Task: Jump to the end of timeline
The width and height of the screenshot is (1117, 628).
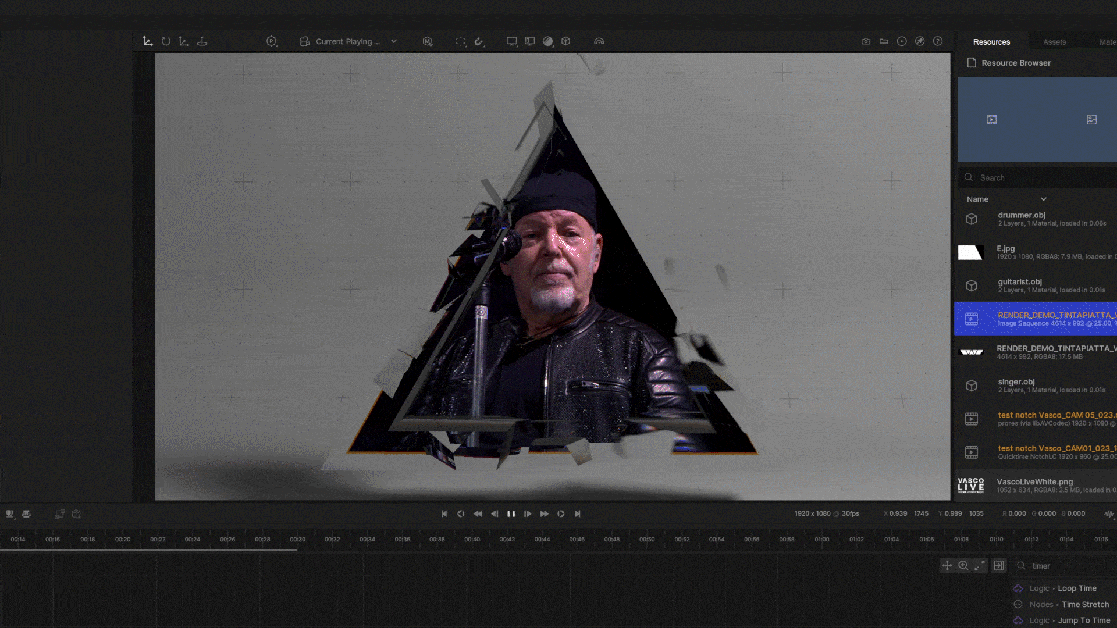Action: point(577,514)
